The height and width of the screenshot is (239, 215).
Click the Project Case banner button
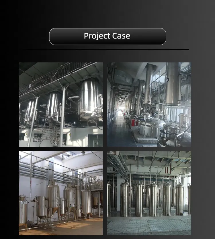pos(107,36)
